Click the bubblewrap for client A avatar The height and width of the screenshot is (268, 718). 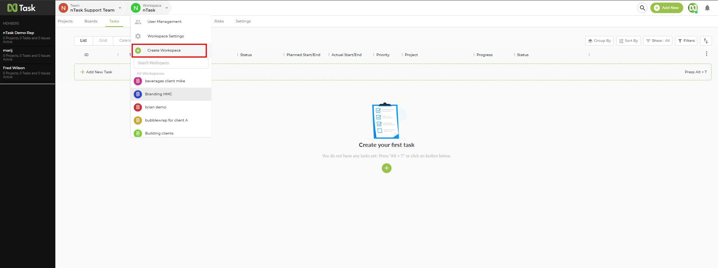point(138,120)
